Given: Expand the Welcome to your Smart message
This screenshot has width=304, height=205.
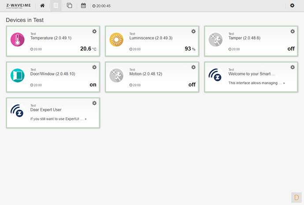Looking at the screenshot, I should tap(256, 83).
